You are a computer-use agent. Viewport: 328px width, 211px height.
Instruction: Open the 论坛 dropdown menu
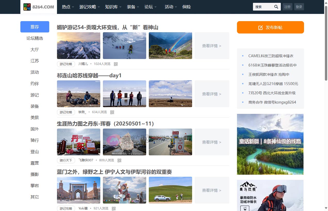click(x=150, y=7)
